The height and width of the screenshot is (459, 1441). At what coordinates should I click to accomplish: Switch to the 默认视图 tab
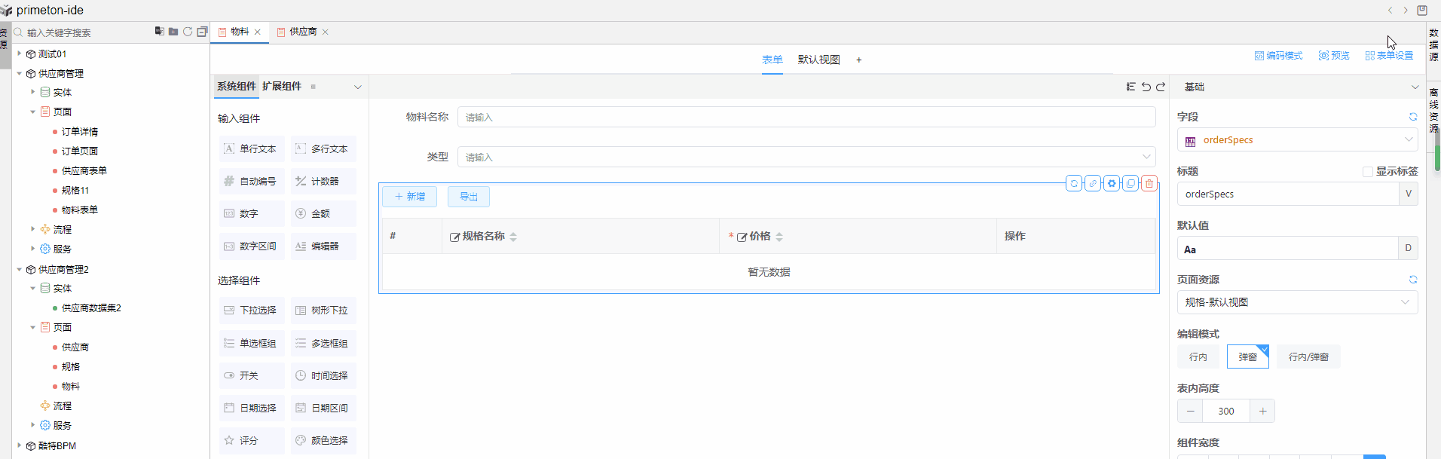pyautogui.click(x=818, y=60)
